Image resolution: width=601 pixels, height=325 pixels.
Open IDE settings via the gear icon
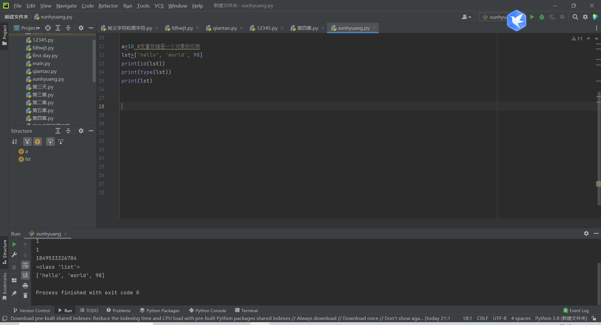pos(585,17)
